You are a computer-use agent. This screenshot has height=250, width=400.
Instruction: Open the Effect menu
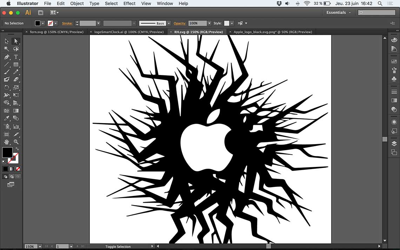point(129,3)
